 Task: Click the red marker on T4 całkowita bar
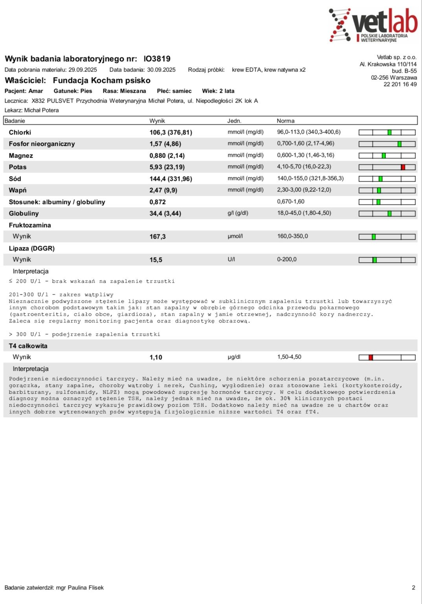point(371,357)
